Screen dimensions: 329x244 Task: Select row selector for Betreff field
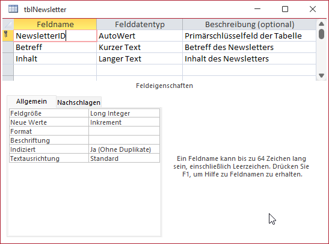pyautogui.click(x=8, y=47)
